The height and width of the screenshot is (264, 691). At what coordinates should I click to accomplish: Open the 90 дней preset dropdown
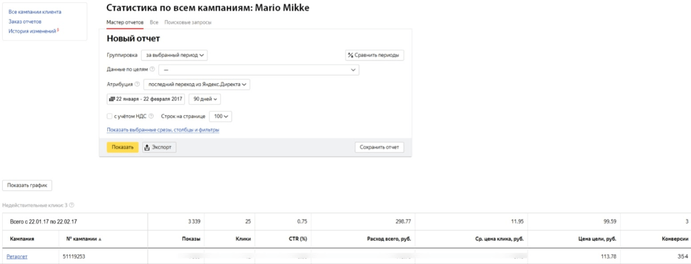click(205, 99)
